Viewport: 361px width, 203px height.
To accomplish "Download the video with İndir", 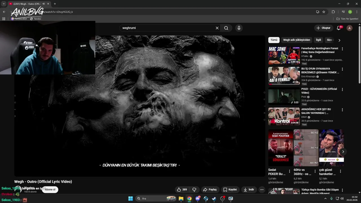I will click(x=249, y=190).
